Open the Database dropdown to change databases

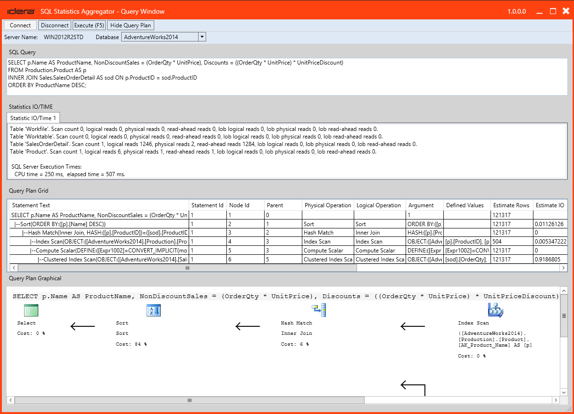202,36
